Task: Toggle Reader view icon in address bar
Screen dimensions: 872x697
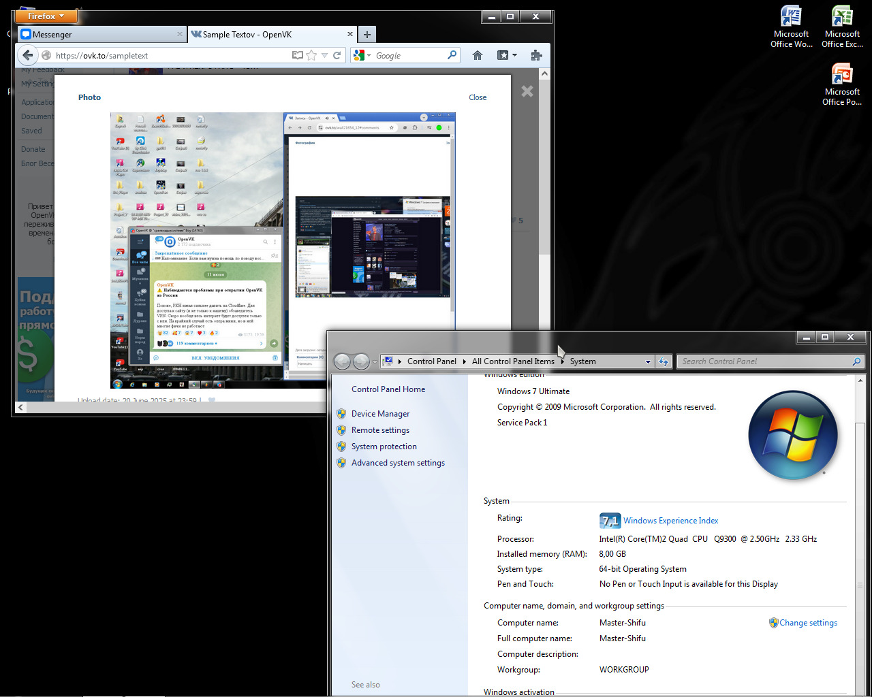Action: pyautogui.click(x=297, y=55)
